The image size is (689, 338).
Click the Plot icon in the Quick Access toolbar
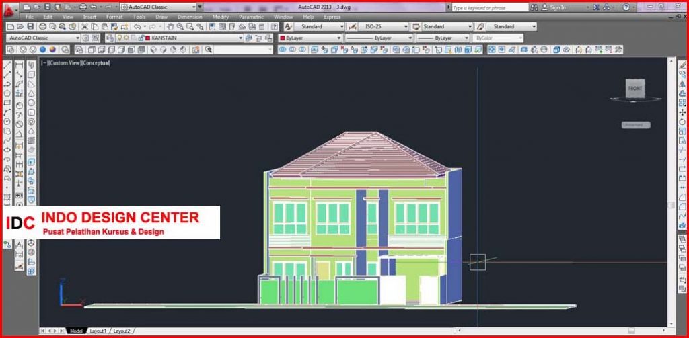coord(82,7)
